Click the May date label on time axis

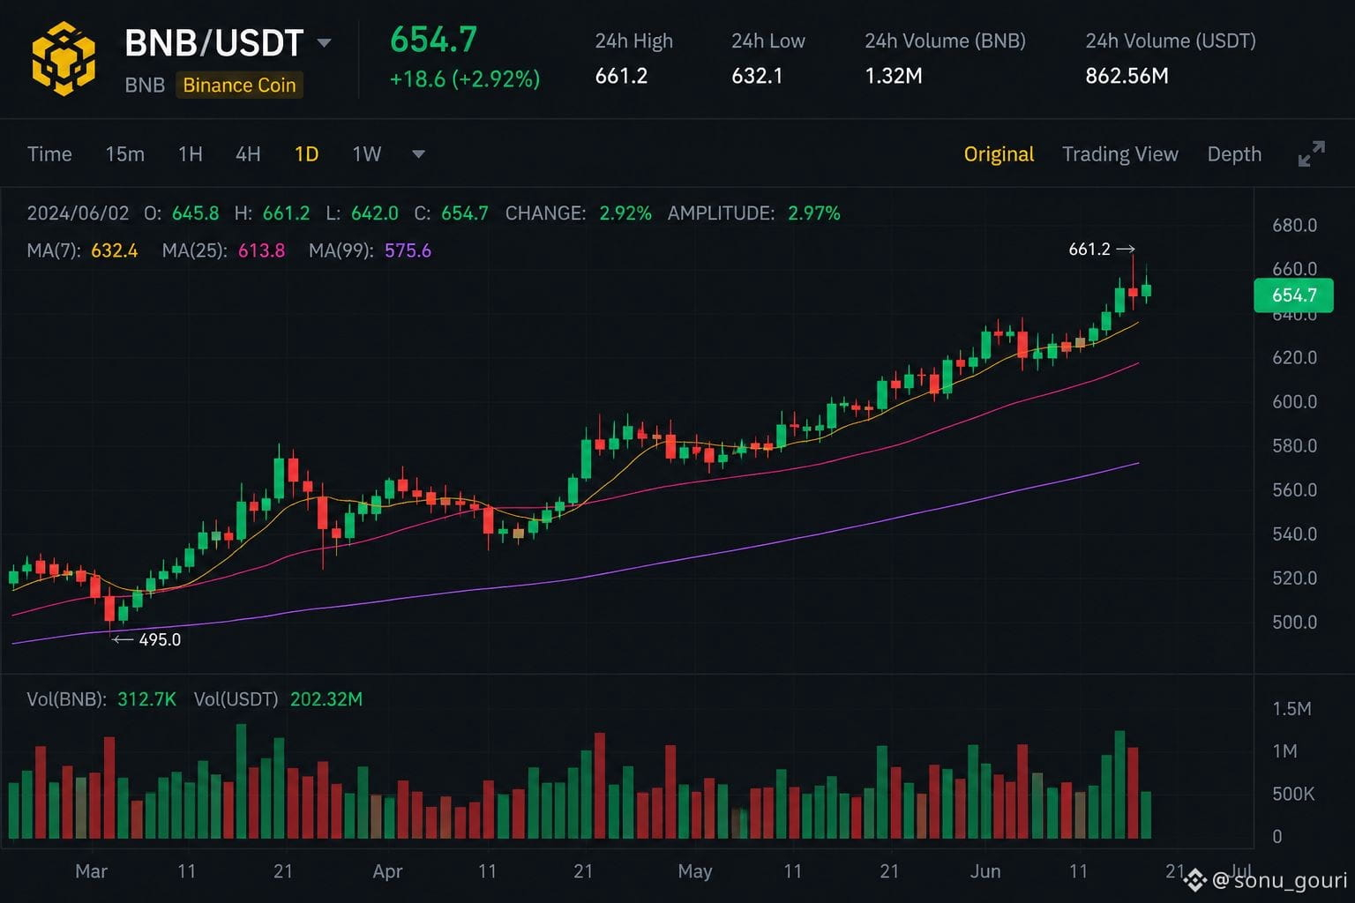[695, 871]
